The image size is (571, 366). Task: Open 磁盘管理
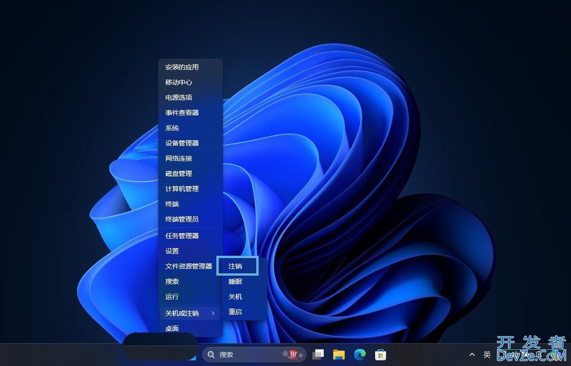coord(190,173)
